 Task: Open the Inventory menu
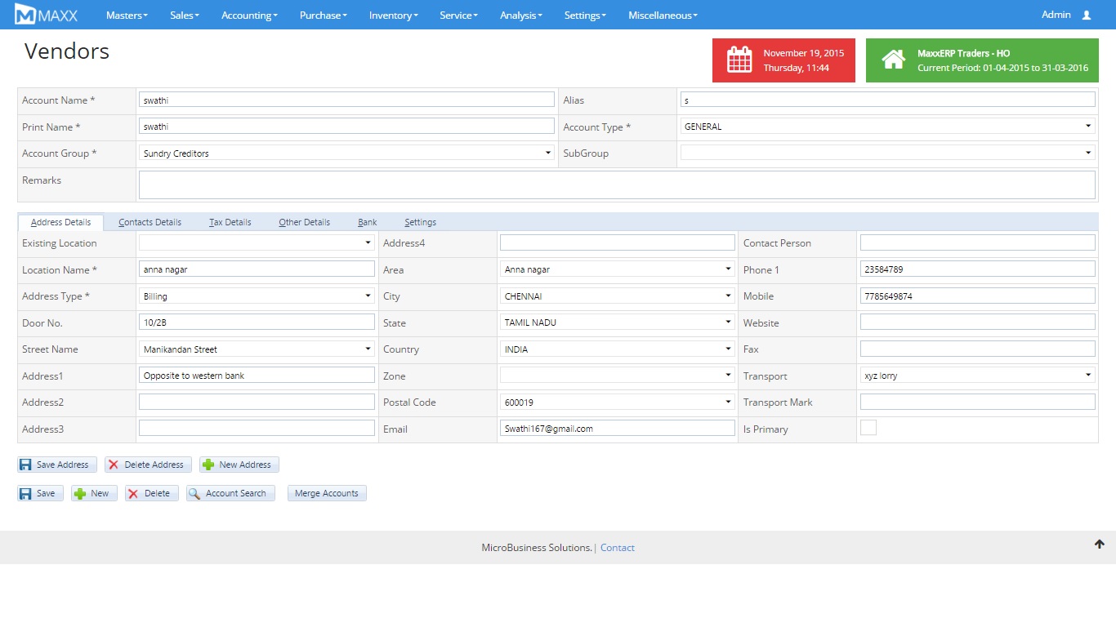point(393,15)
